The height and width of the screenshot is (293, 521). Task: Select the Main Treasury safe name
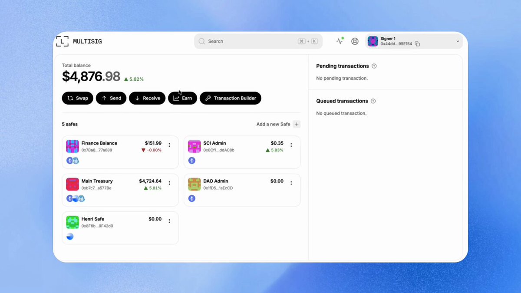click(97, 181)
